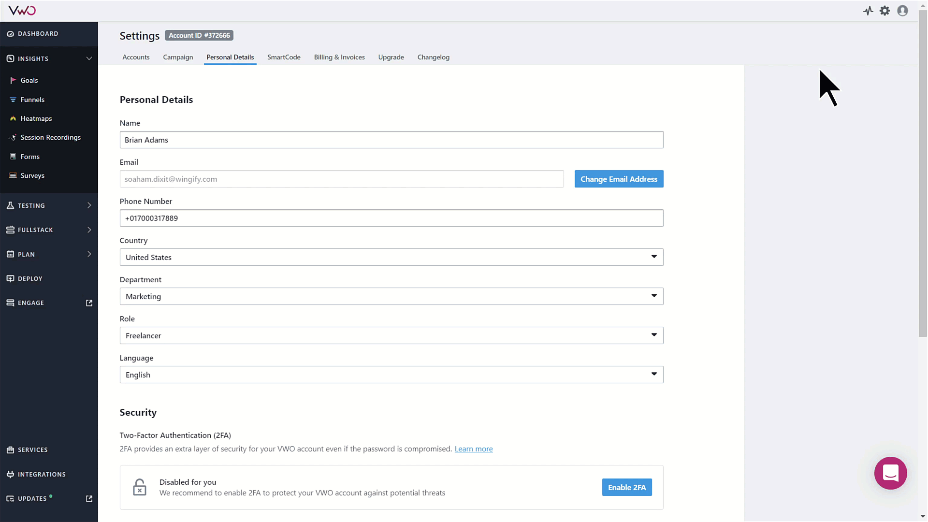Open the account settings gear icon
This screenshot has height=522, width=928.
tap(884, 11)
